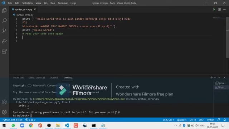The image size is (229, 129).
Task: Show hidden system tray icons
Action: (176, 125)
